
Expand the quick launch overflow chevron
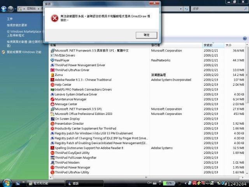point(23,182)
